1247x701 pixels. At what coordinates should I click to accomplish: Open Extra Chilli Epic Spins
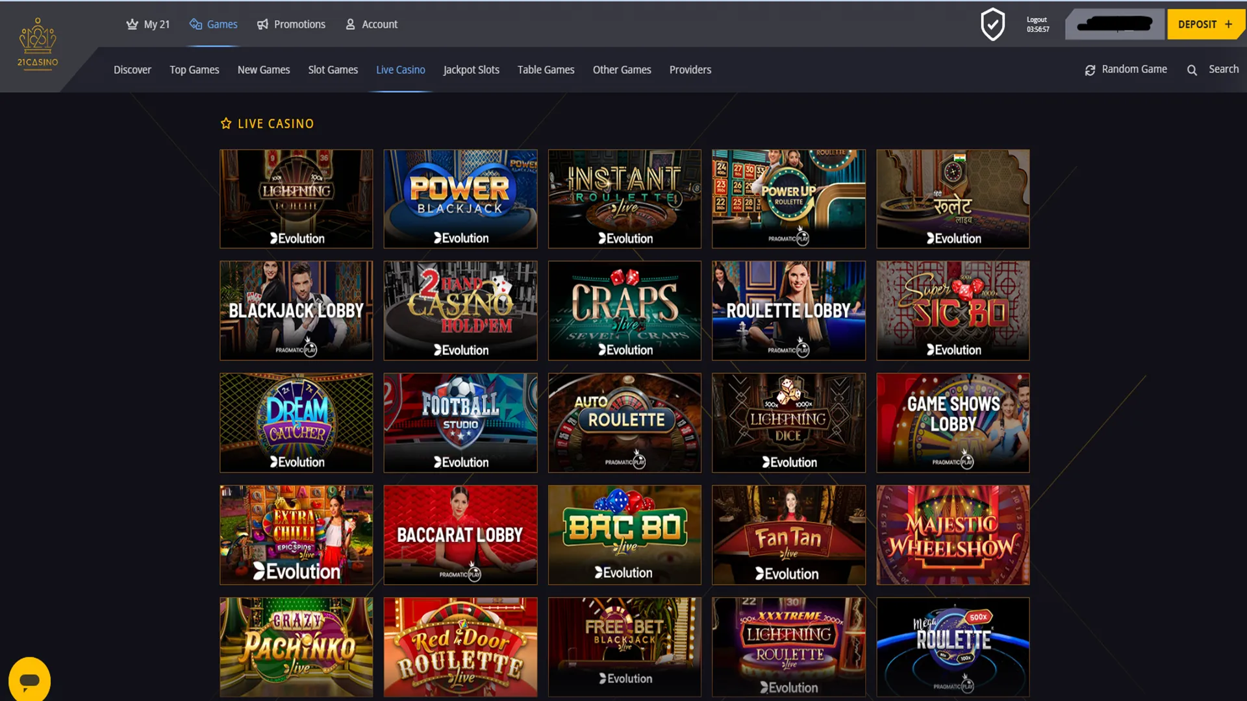[296, 535]
